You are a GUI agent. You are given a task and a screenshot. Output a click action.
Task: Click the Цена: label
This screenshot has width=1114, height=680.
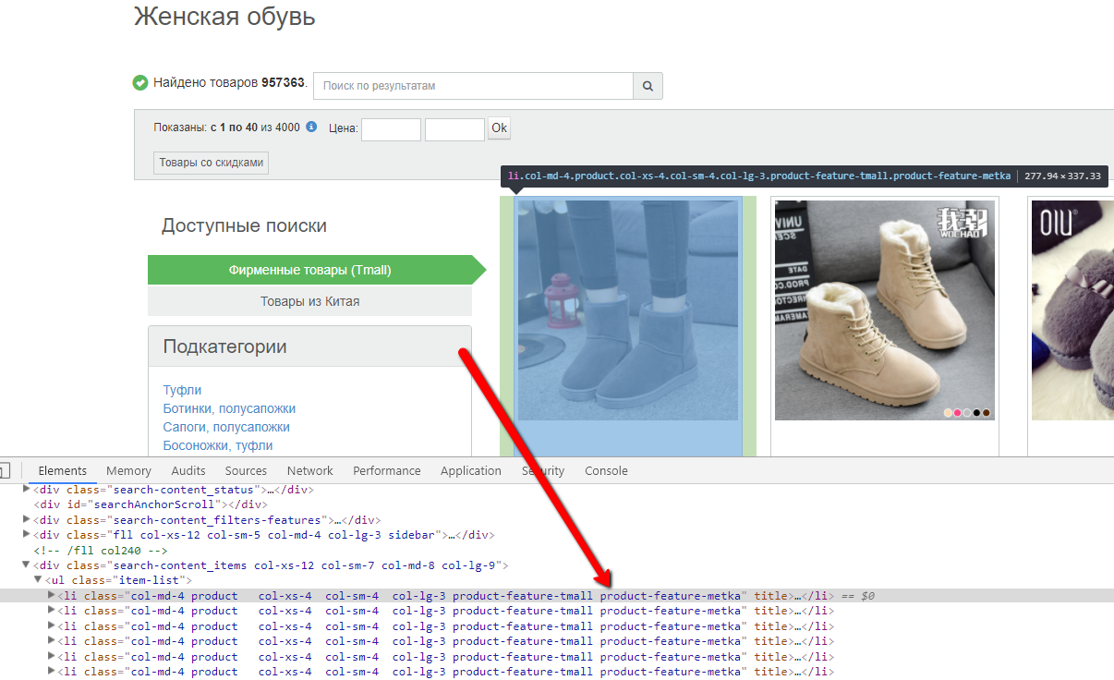(344, 128)
